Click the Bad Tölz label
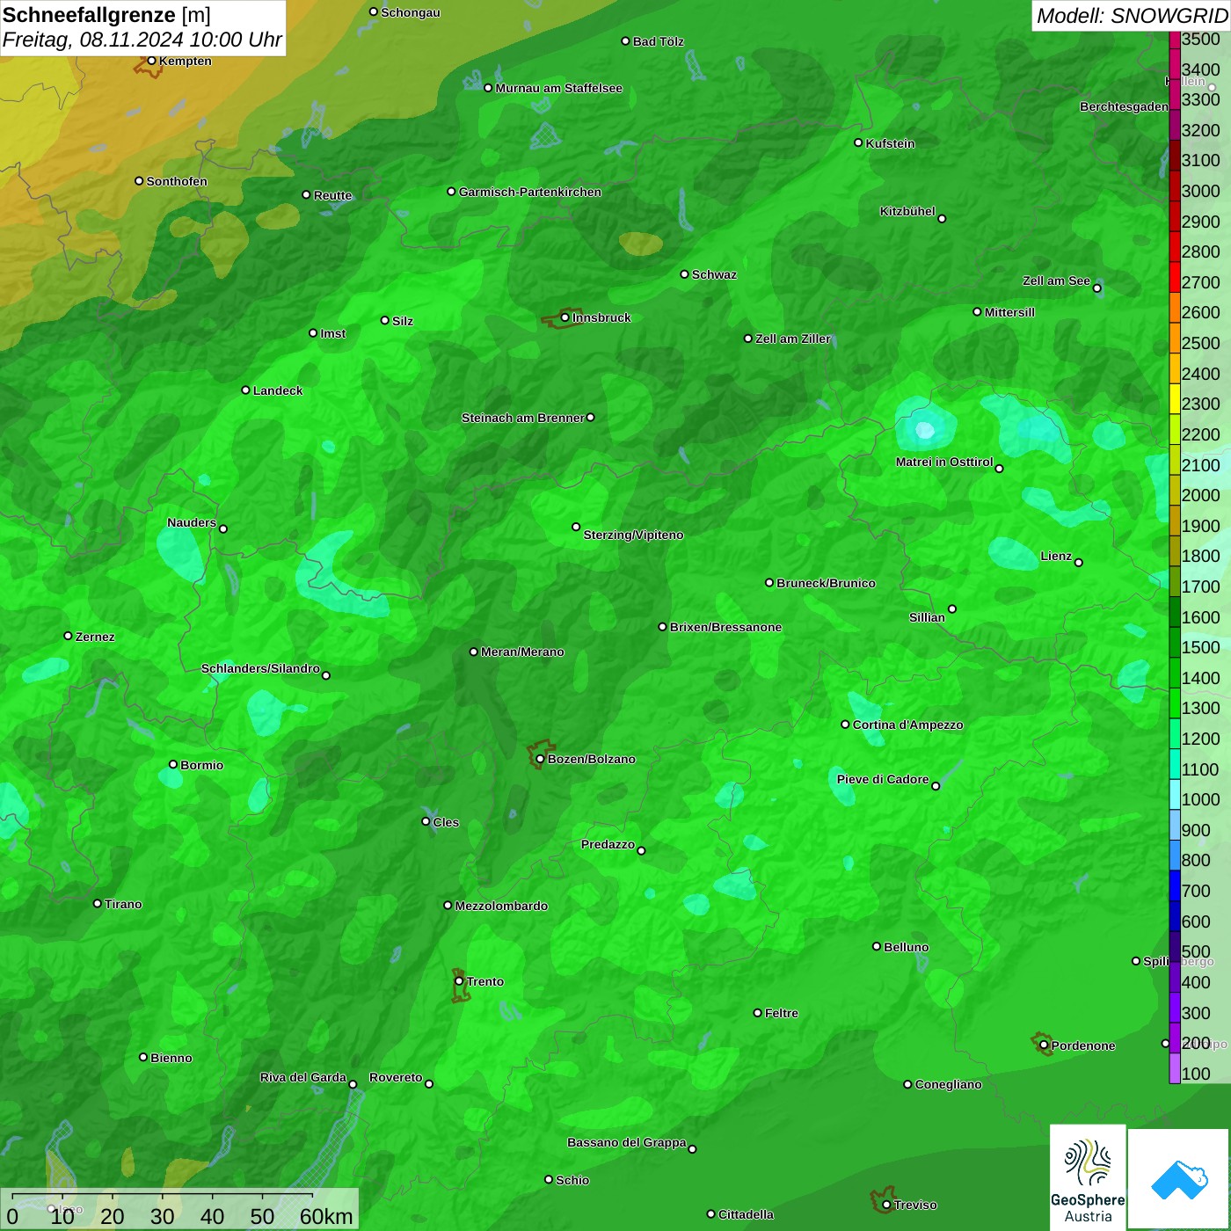Screen dimensions: 1231x1231 (x=658, y=41)
